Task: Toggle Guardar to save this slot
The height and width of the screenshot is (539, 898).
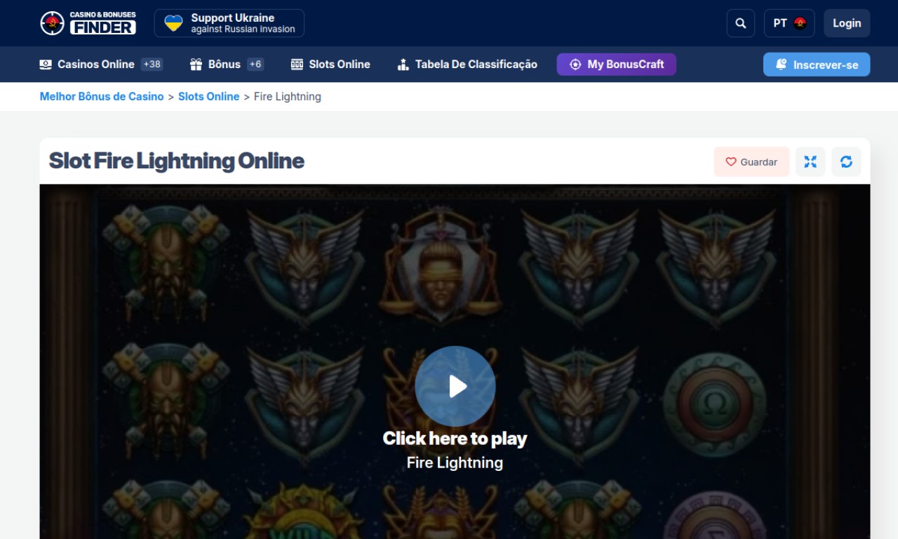Action: click(x=751, y=162)
